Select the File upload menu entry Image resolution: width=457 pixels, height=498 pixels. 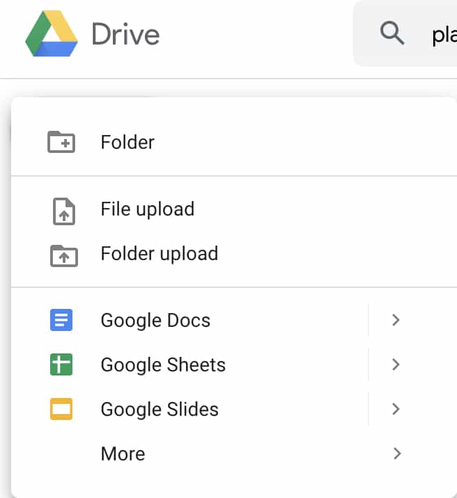point(234,209)
